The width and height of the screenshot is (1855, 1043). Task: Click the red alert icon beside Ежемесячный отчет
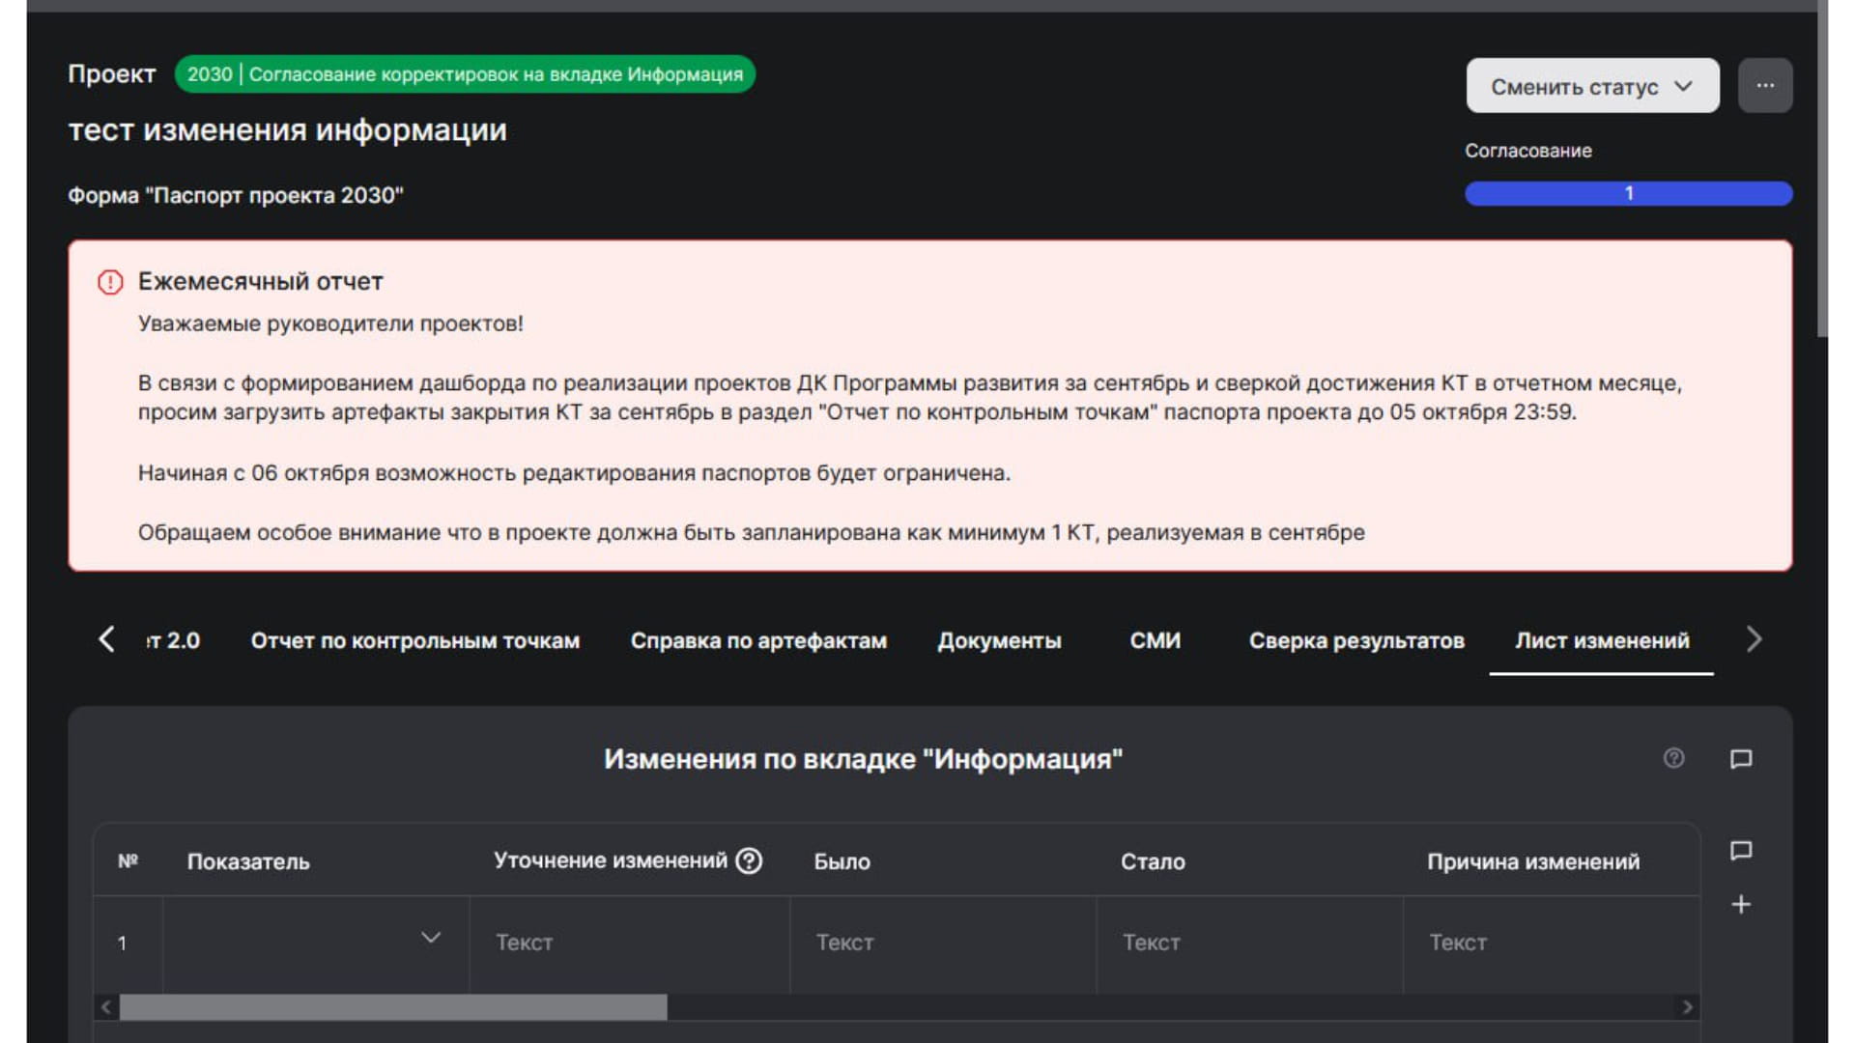[x=110, y=282]
